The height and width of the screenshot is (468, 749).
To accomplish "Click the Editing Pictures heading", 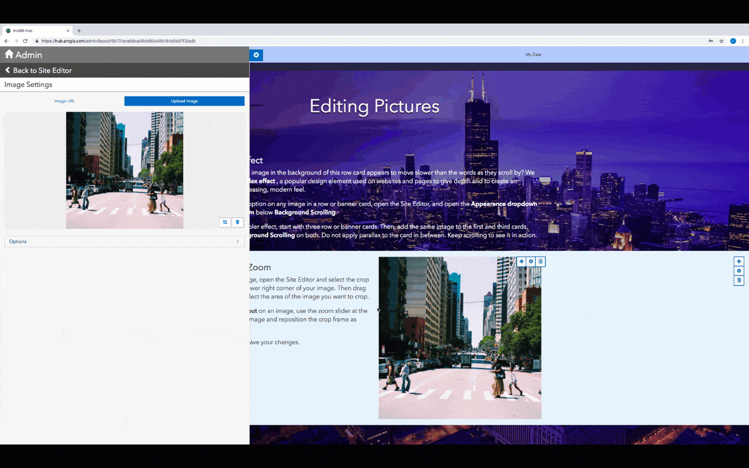I will pyautogui.click(x=374, y=106).
